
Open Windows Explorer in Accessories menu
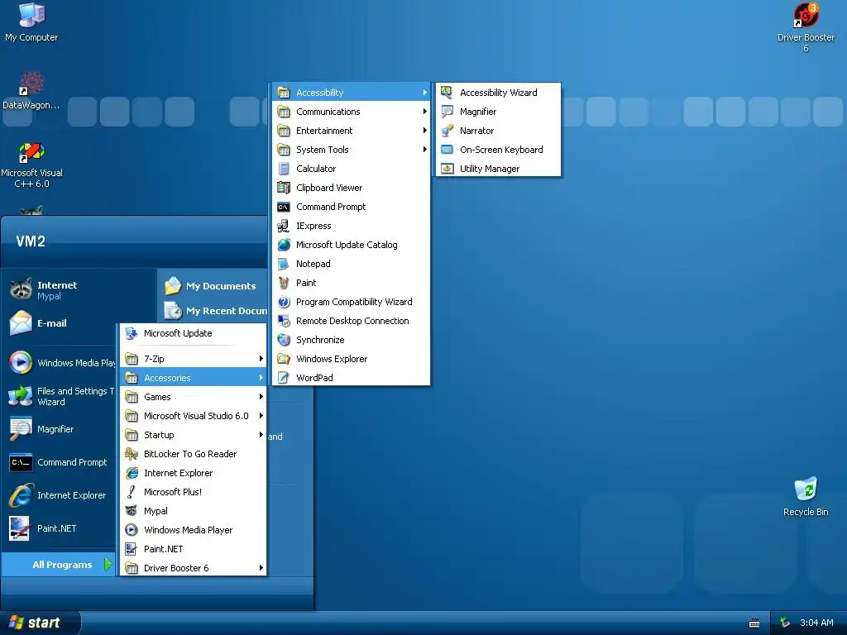[352, 359]
